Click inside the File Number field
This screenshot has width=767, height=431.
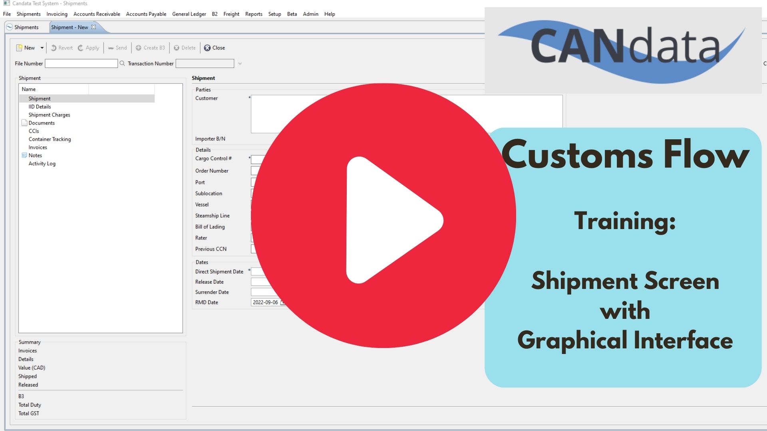pyautogui.click(x=81, y=63)
